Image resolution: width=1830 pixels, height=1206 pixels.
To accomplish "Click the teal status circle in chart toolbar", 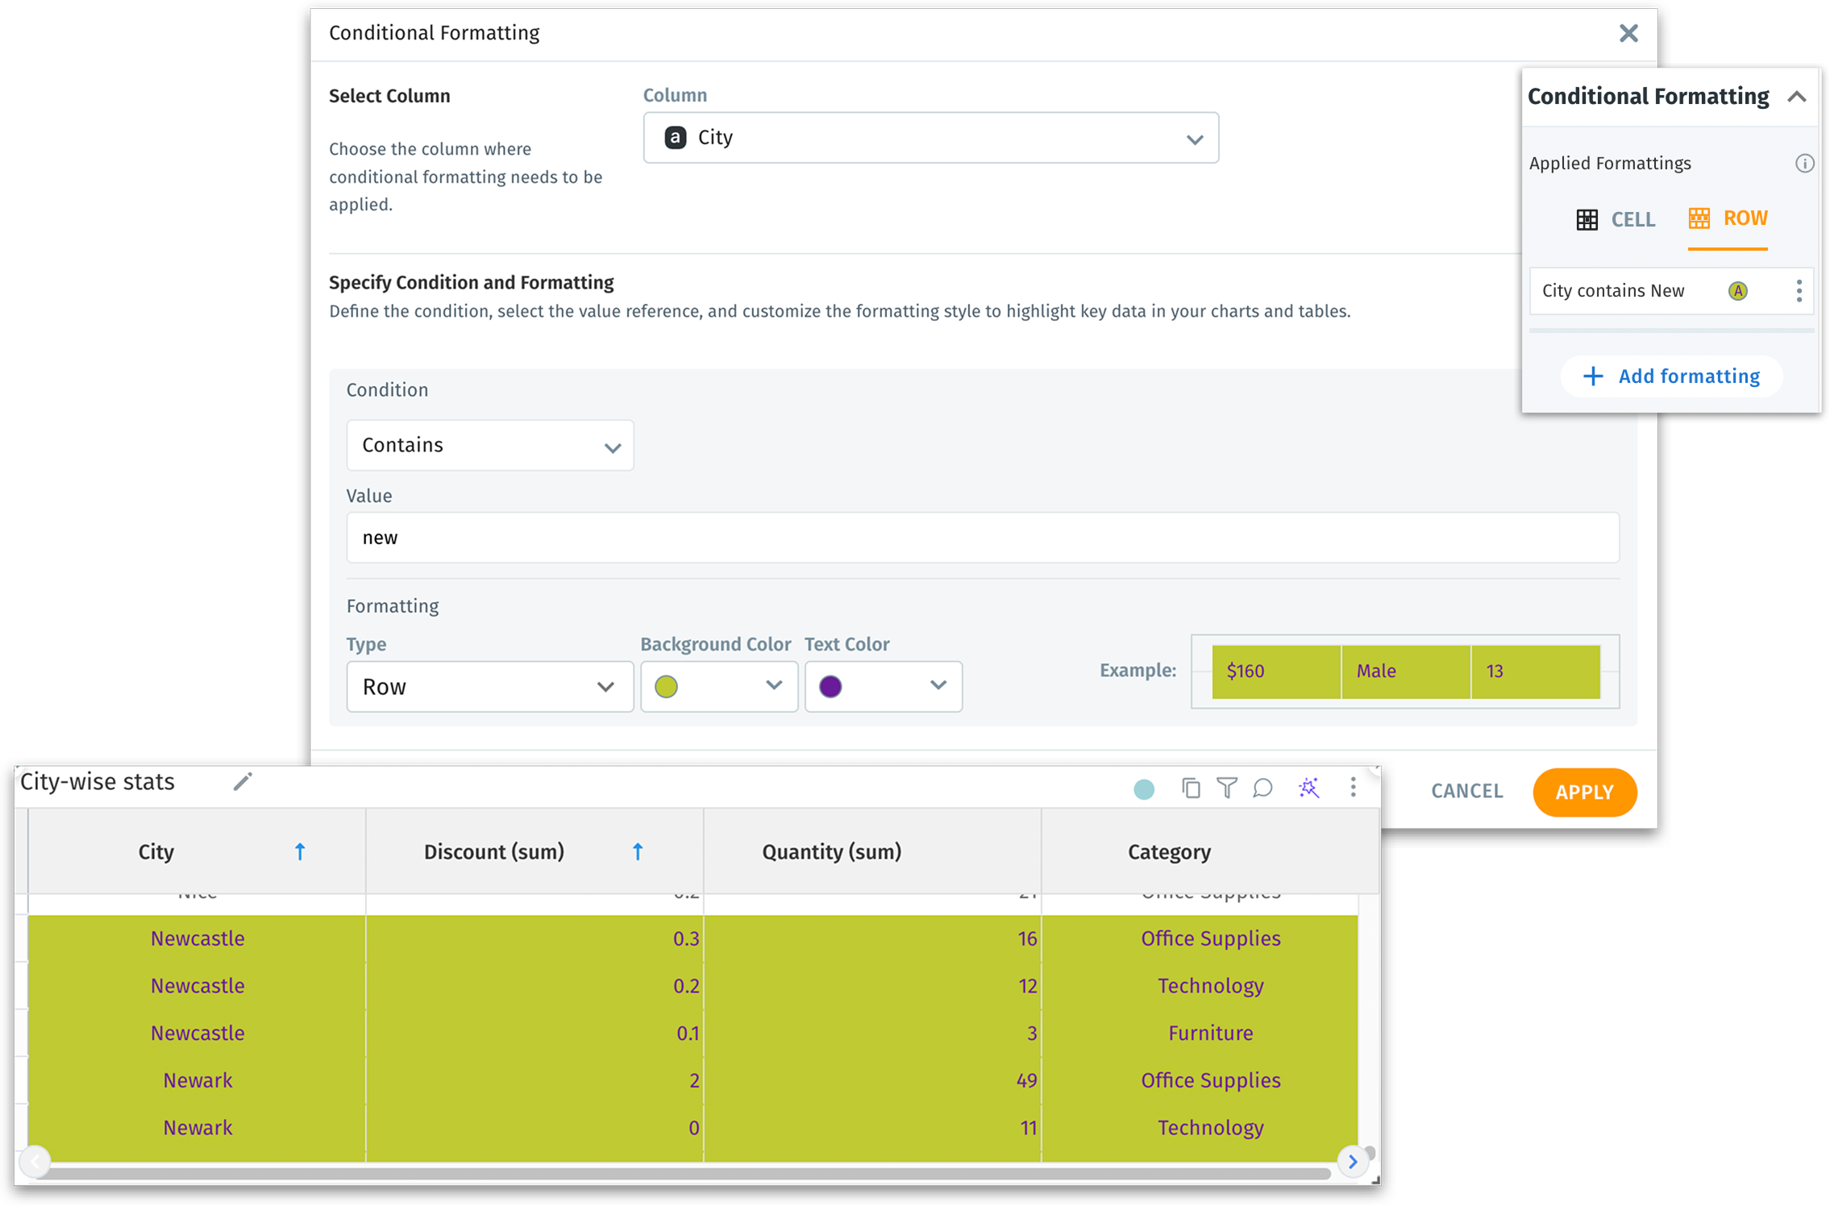I will [1143, 789].
